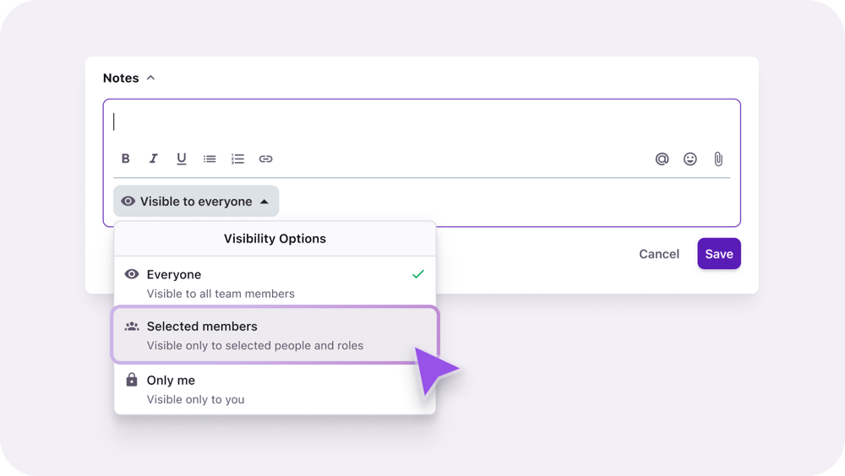The width and height of the screenshot is (845, 476).
Task: Click inside the notes text field
Action: tap(422, 122)
